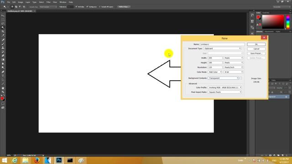The height and width of the screenshot is (164, 292).
Task: Select the Crop tool
Action: pyautogui.click(x=3, y=31)
